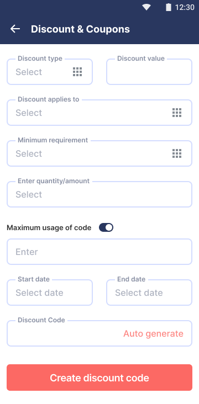Tap the battery status icon
The image size is (199, 404).
pos(169,7)
